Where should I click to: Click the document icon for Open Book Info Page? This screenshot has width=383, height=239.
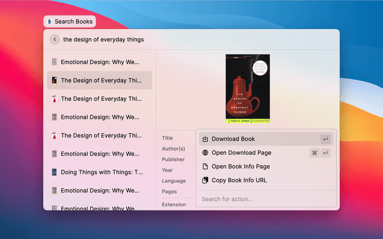tap(205, 167)
